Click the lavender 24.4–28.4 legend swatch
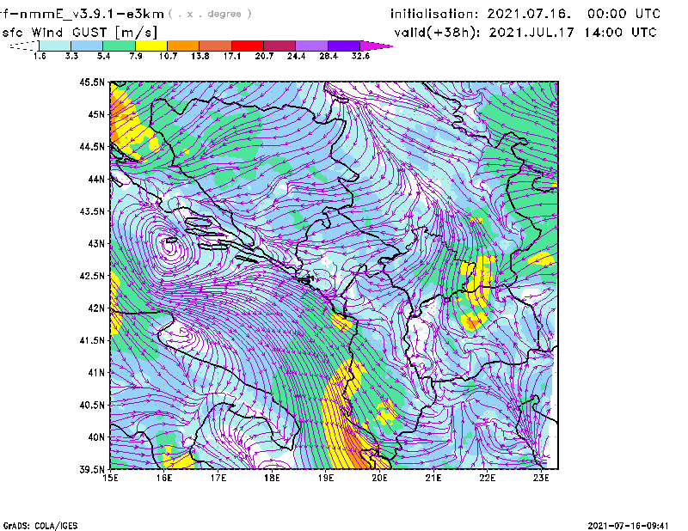This screenshot has height=531, width=688. [312, 46]
